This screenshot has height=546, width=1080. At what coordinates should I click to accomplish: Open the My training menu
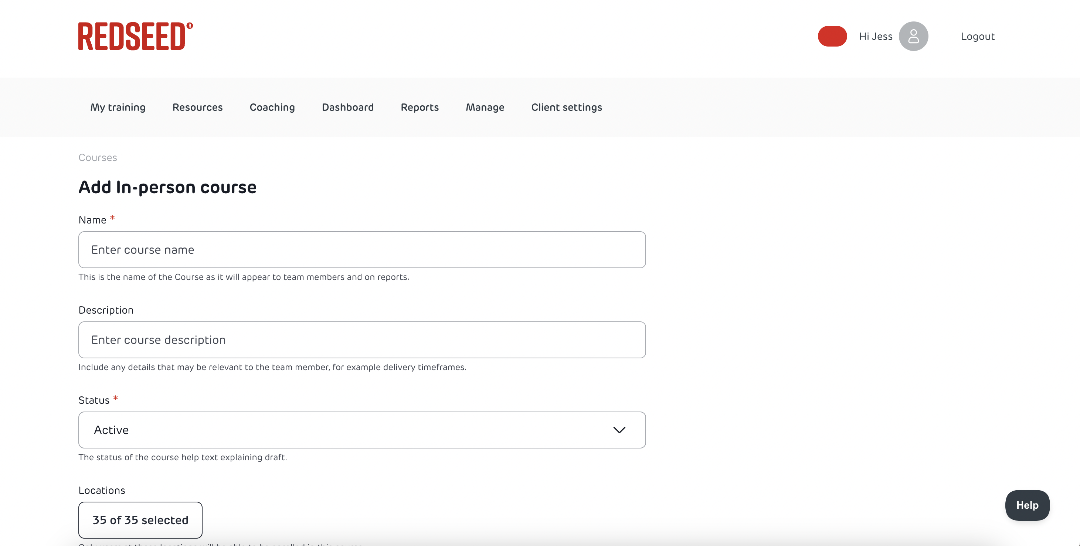118,107
